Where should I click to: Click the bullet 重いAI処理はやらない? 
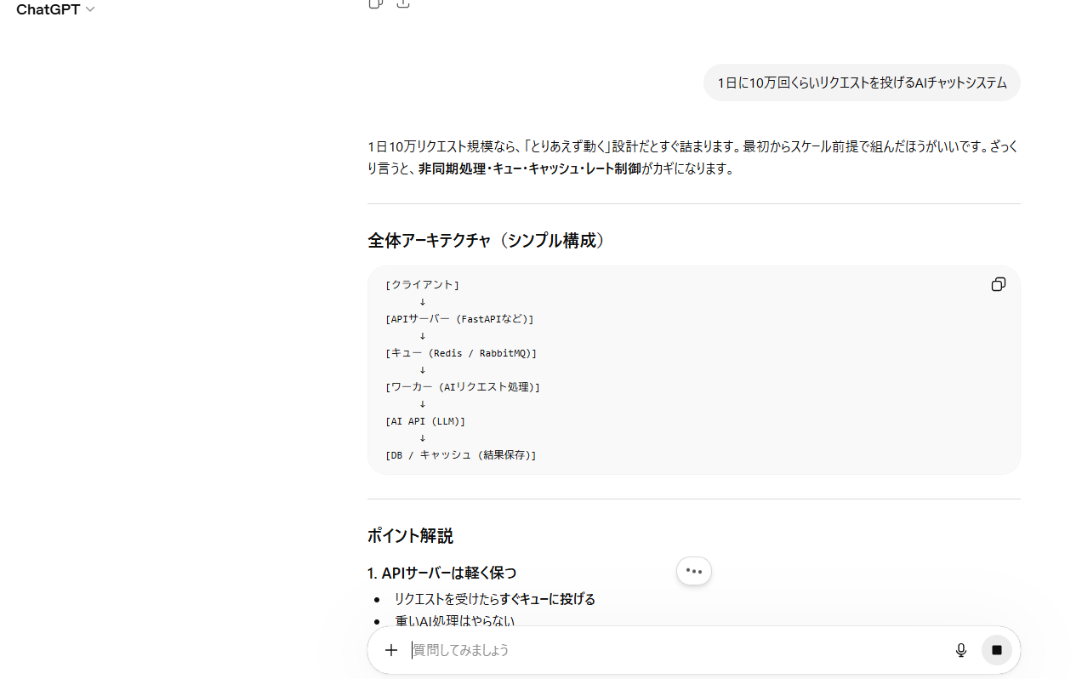click(454, 621)
